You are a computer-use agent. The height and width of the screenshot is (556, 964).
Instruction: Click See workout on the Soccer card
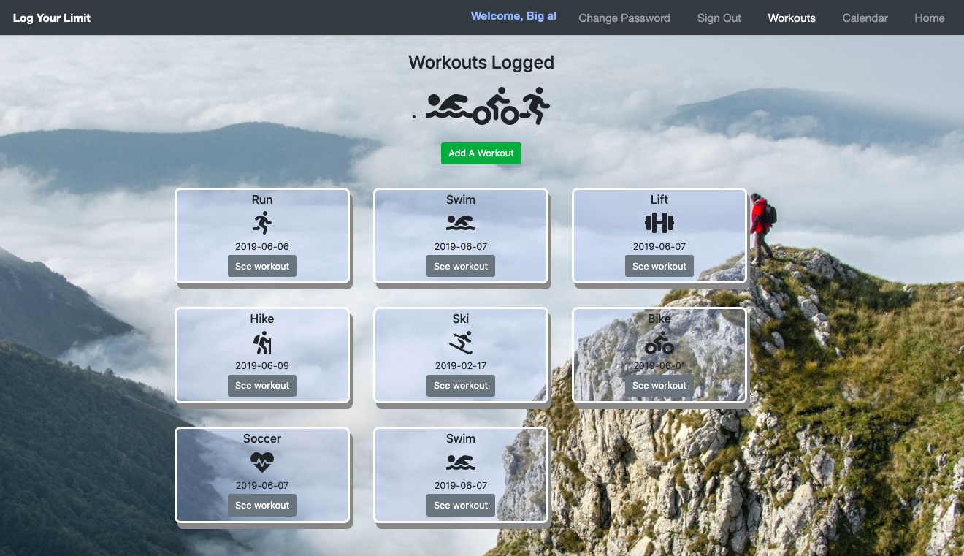[x=262, y=505]
